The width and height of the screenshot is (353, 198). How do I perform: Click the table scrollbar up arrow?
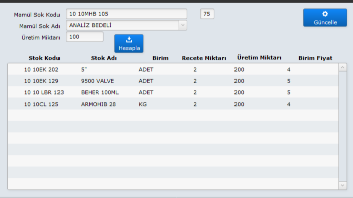342,67
